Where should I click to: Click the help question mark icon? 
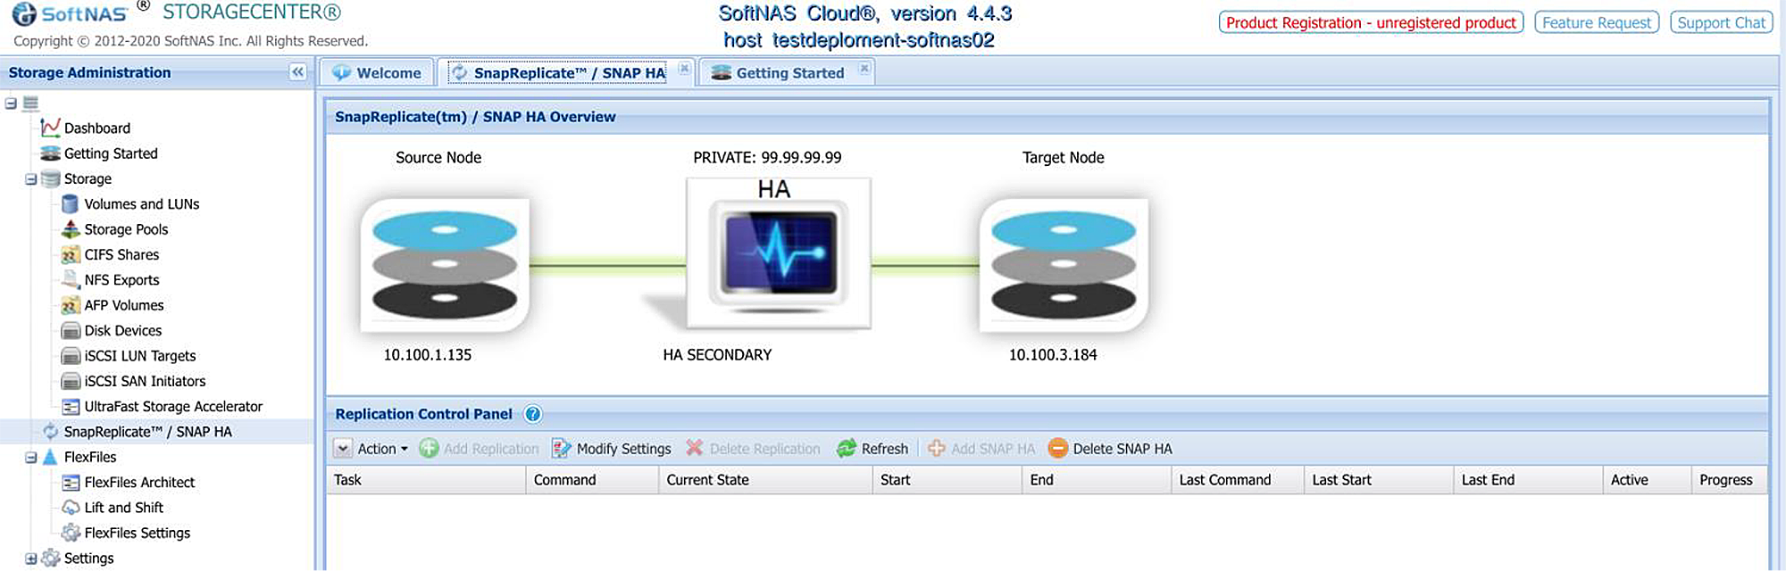pyautogui.click(x=533, y=414)
